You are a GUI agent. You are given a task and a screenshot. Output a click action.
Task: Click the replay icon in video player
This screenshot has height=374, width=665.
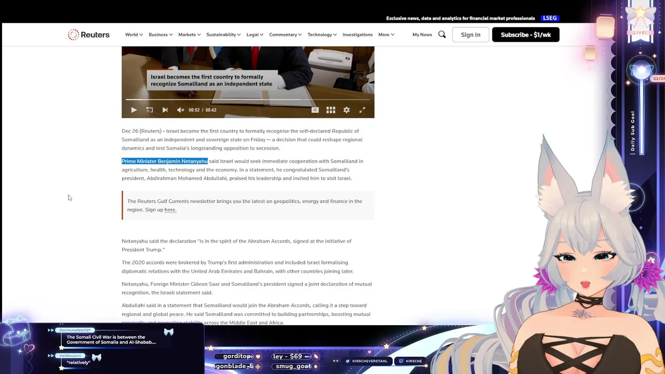150,110
